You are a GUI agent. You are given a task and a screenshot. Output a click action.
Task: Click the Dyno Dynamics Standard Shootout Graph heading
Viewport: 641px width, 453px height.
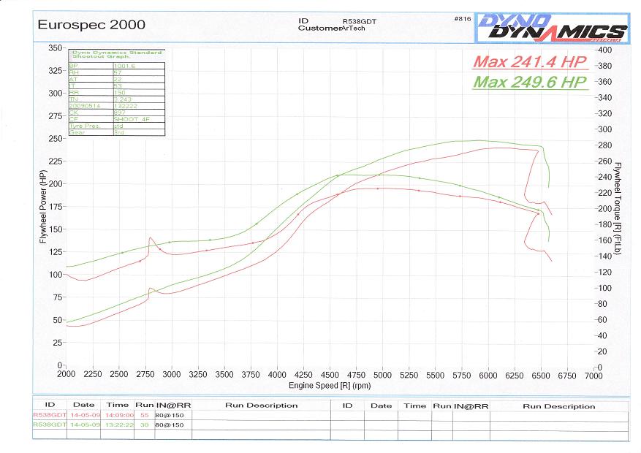pyautogui.click(x=117, y=55)
